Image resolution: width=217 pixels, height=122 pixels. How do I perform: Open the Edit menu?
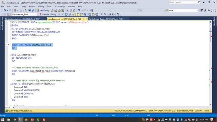click(x=9, y=6)
